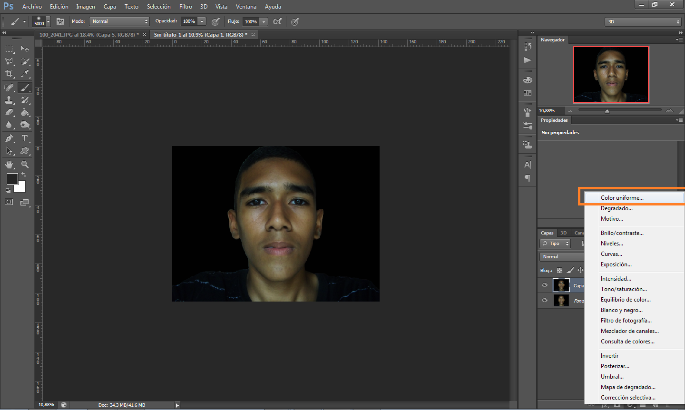Screen dimensions: 685x410
Task: Choose Degradado from the fill menu
Action: click(x=635, y=208)
